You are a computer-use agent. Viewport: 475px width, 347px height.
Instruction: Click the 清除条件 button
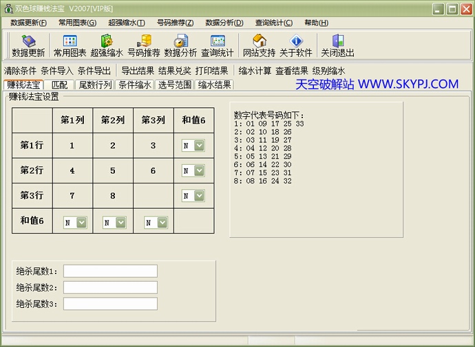[x=20, y=71]
